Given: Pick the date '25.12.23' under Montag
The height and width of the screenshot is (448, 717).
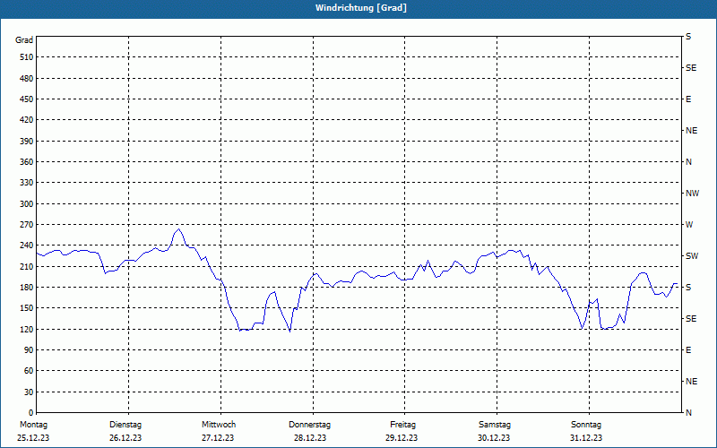Looking at the screenshot, I should tap(33, 438).
